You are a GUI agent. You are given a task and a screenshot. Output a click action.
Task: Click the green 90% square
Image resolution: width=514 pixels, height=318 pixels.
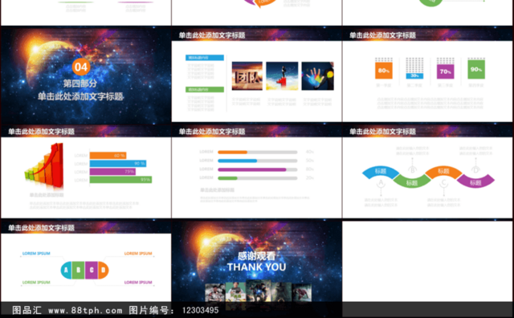tap(476, 69)
